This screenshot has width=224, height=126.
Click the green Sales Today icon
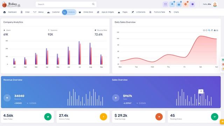click(x=48, y=117)
